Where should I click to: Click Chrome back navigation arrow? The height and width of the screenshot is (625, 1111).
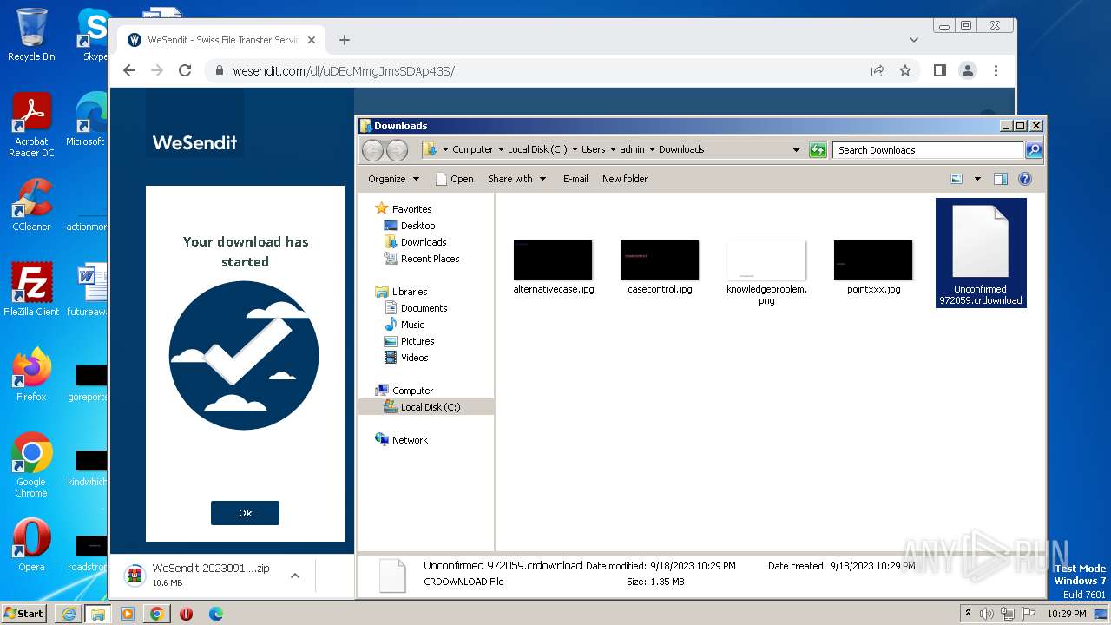129,70
